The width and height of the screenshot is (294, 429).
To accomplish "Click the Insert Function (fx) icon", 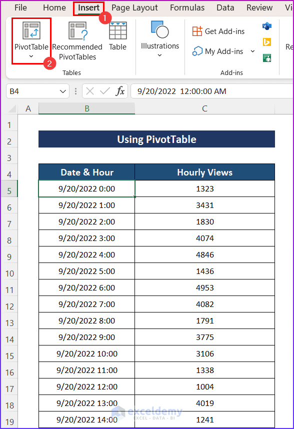I will click(x=119, y=91).
